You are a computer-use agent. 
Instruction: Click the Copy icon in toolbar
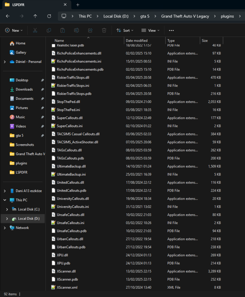(x=49, y=30)
